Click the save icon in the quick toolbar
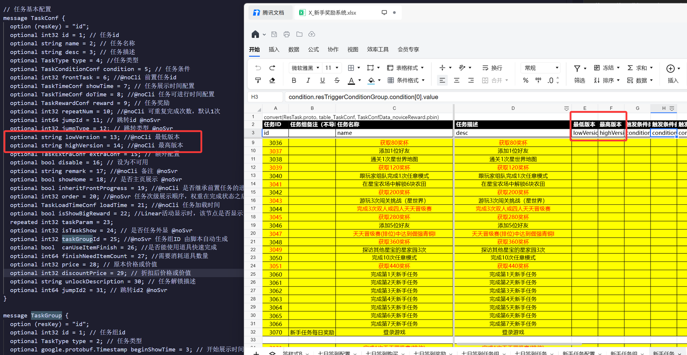 pyautogui.click(x=274, y=34)
